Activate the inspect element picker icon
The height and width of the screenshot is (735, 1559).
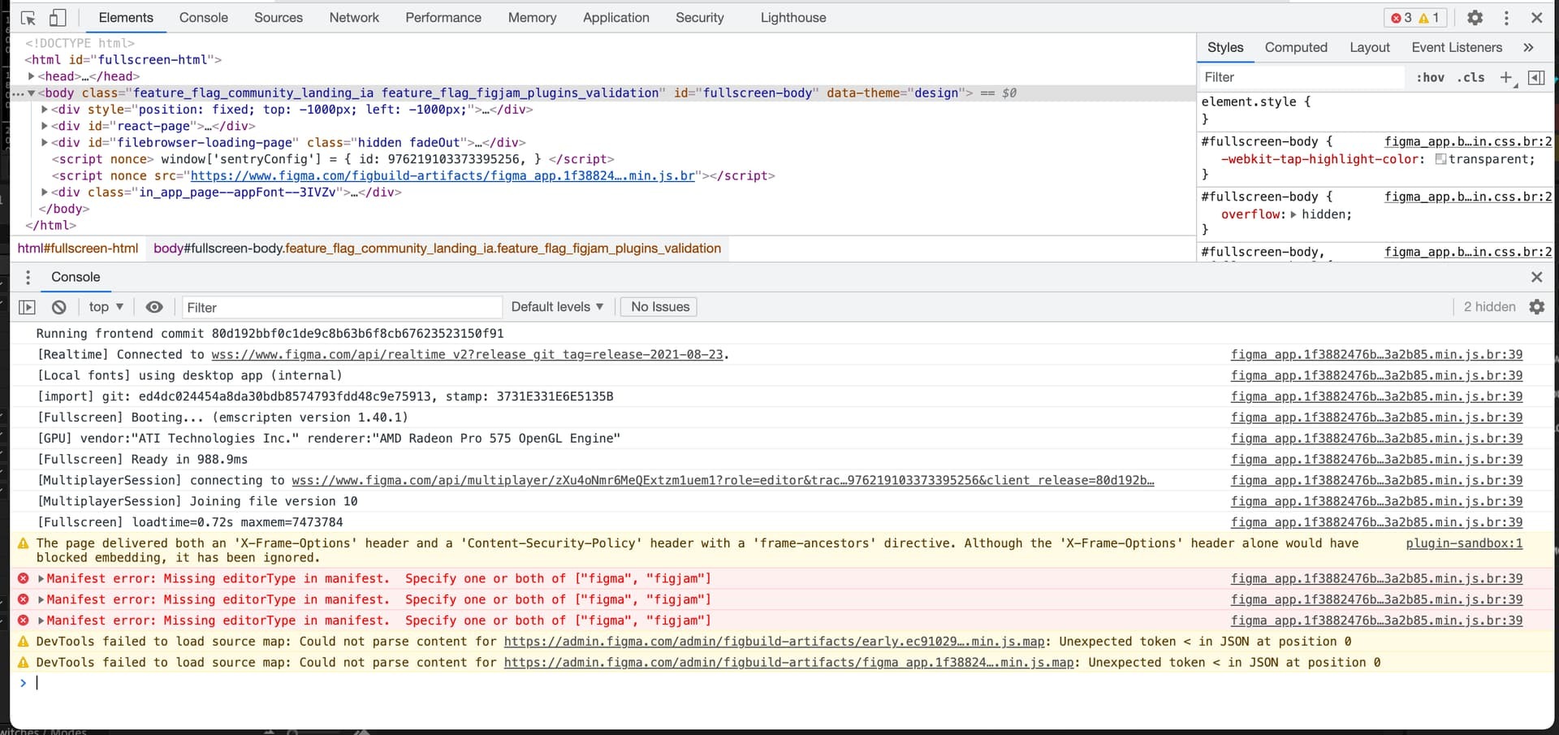click(x=28, y=18)
